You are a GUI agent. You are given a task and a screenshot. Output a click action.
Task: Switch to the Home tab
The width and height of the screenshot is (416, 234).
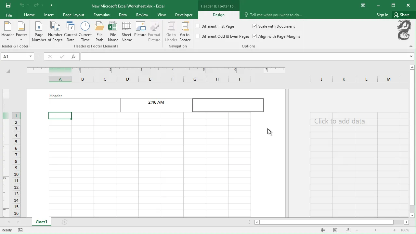point(29,15)
